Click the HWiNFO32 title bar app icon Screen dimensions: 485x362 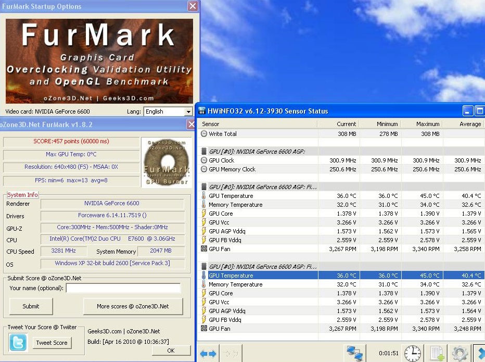click(202, 111)
